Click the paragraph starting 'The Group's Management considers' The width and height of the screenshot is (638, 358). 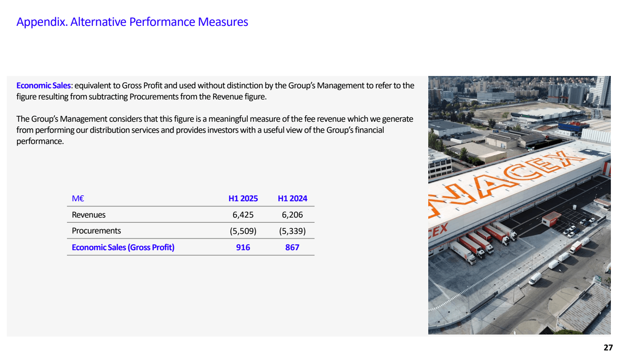click(215, 130)
